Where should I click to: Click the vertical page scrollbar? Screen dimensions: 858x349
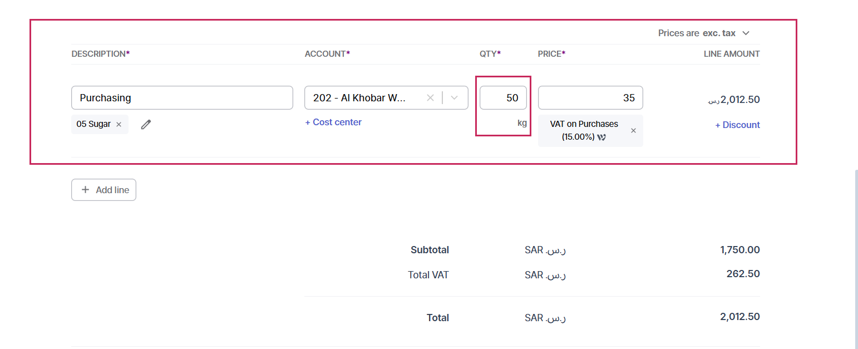(x=856, y=256)
